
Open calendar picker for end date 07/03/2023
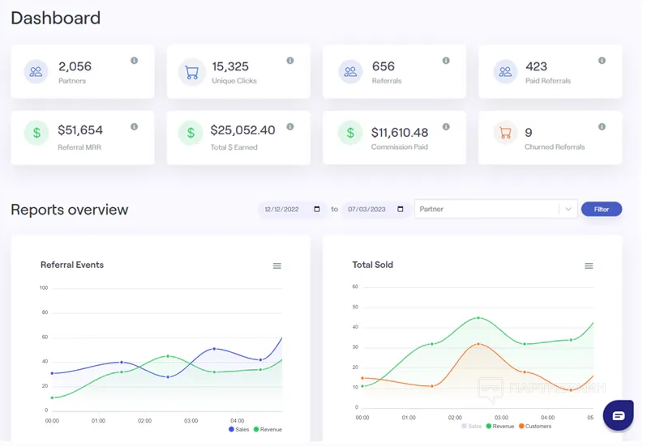pos(401,209)
